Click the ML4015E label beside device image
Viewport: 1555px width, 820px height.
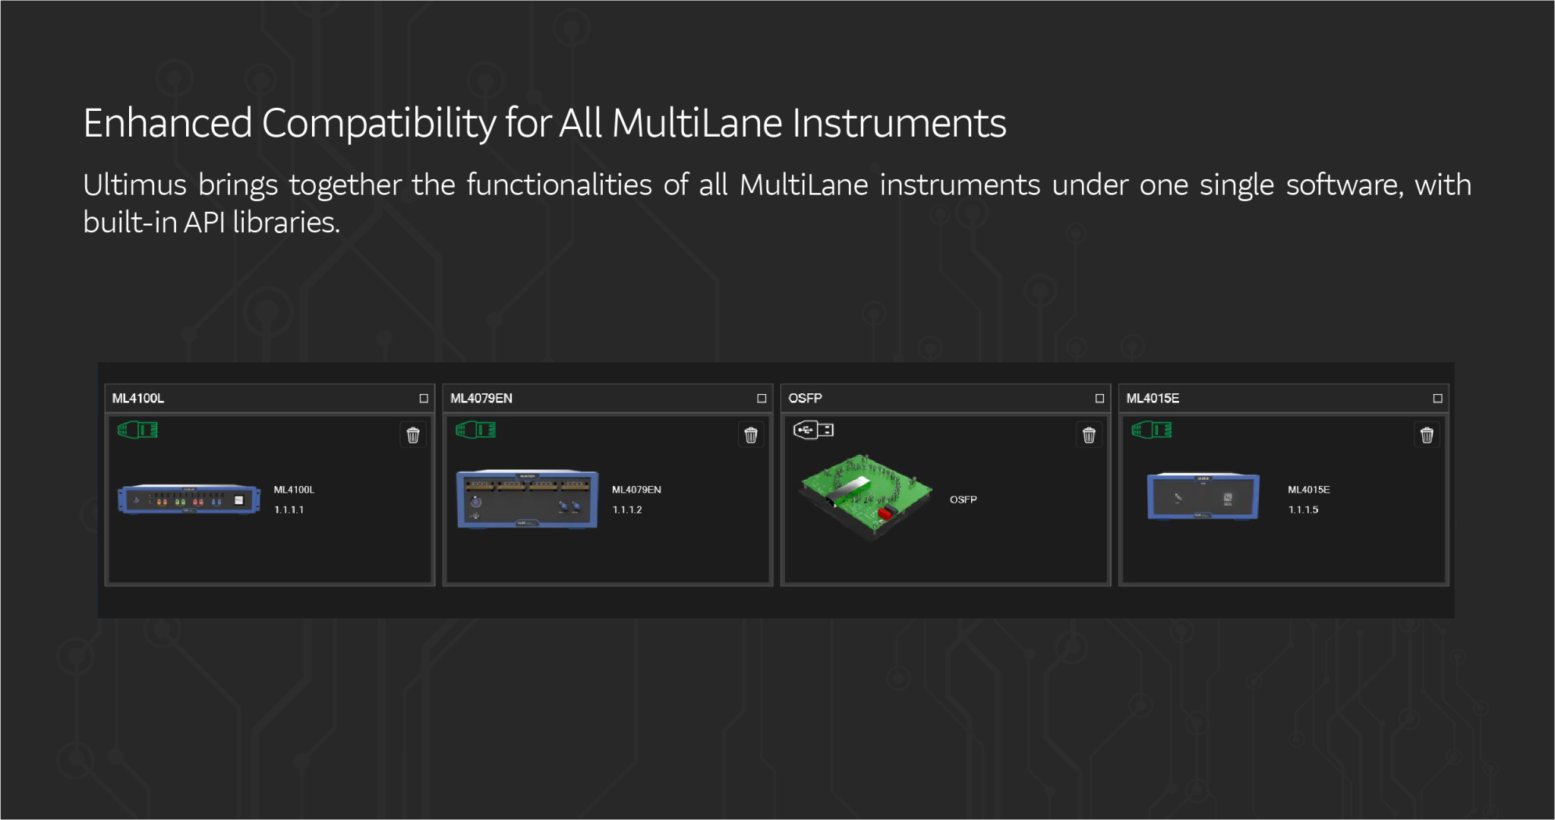pos(1308,490)
